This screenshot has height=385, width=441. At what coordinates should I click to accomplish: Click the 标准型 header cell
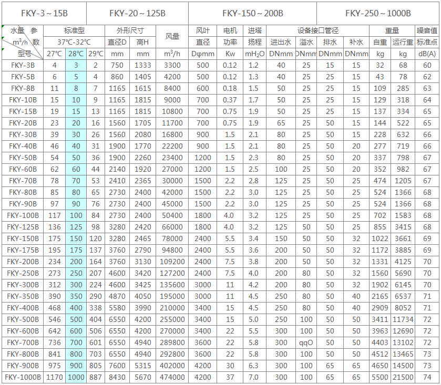click(74, 30)
